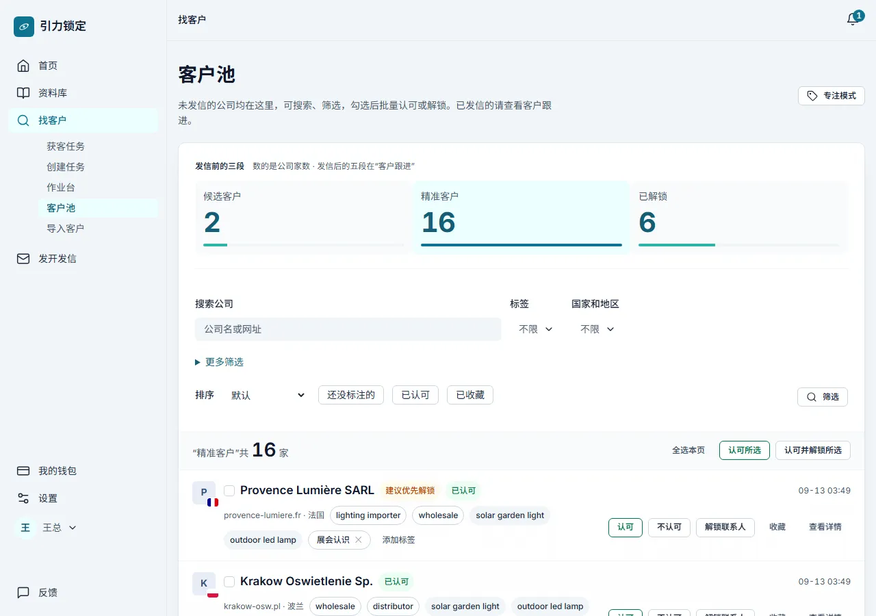Viewport: 876px width, 616px height.
Task: Go to 获客任务 submenu
Action: click(66, 146)
